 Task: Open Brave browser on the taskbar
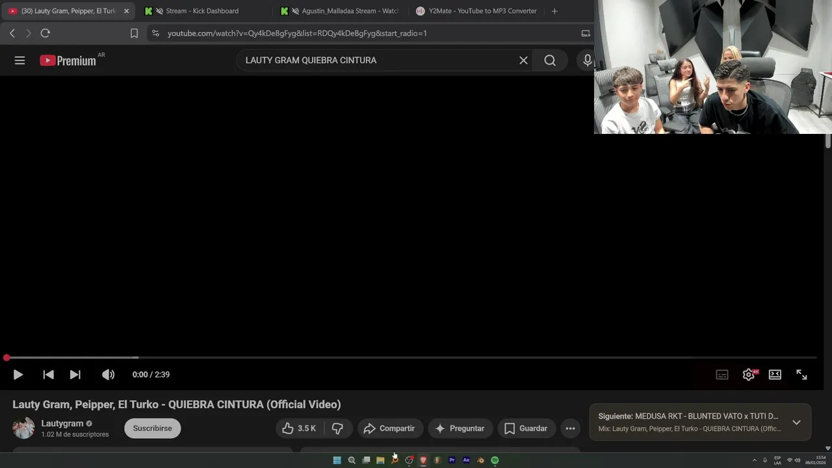pos(423,460)
